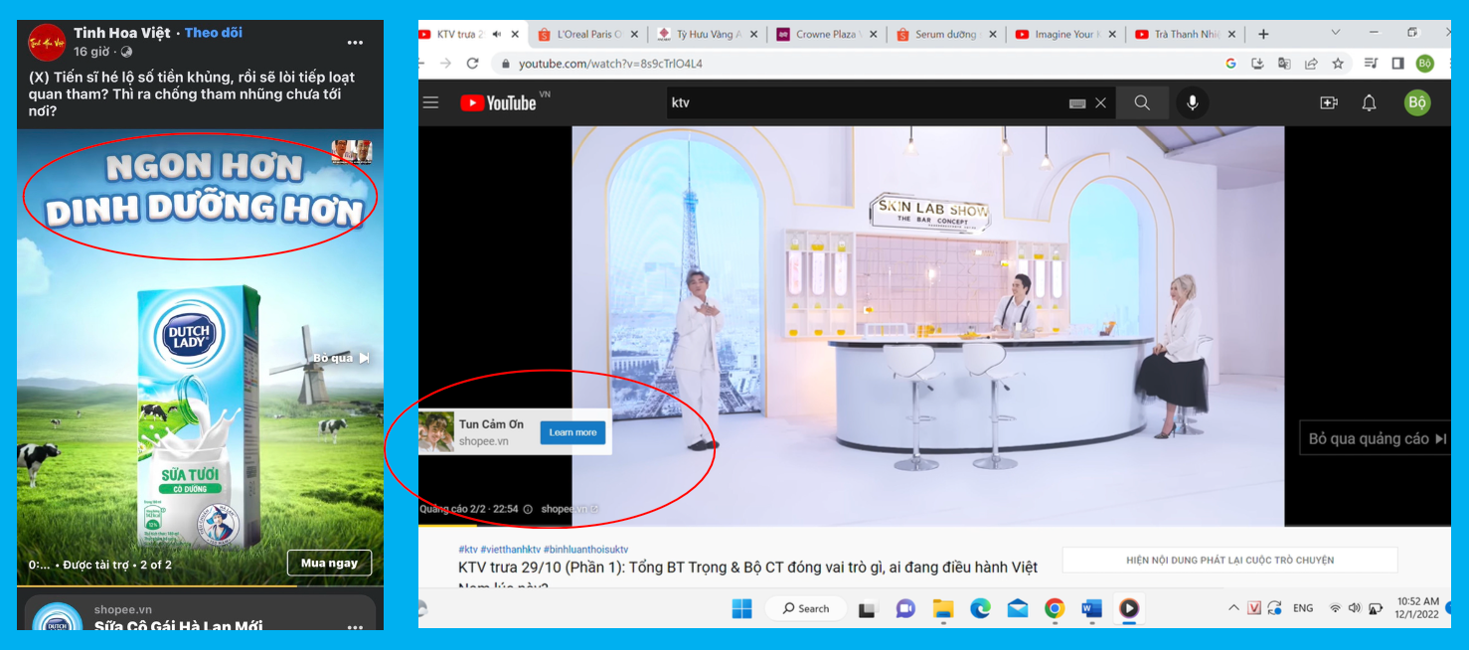Click the 'Mua ngay' button

click(x=329, y=563)
